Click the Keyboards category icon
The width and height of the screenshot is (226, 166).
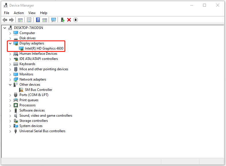coord(16,64)
